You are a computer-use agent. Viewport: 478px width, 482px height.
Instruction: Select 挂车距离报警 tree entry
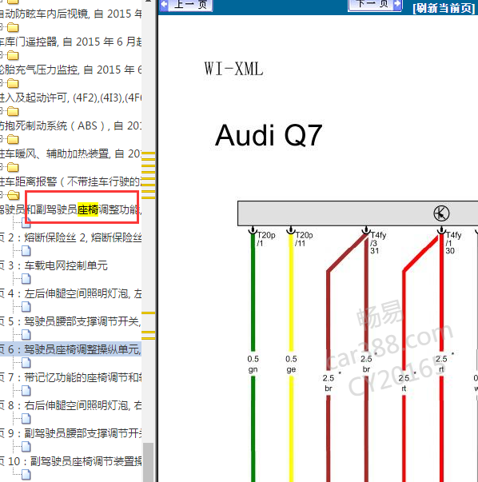point(70,181)
